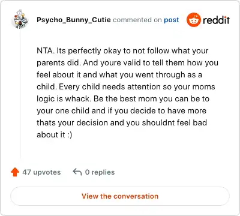The image size is (240, 216).
Task: Click the reddit wordmark text
Action: tap(216, 20)
